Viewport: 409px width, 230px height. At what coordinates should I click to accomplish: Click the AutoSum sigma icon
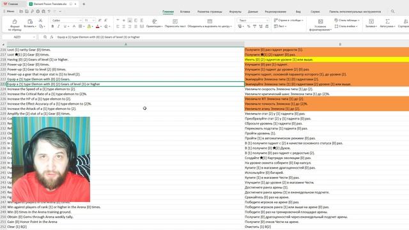388,21
